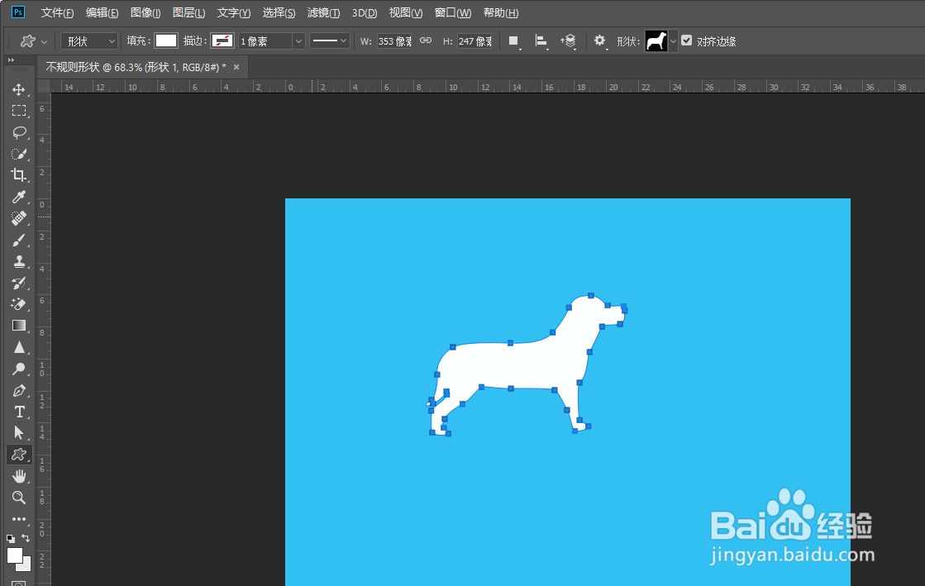Select the Clone Stamp tool

pos(19,261)
